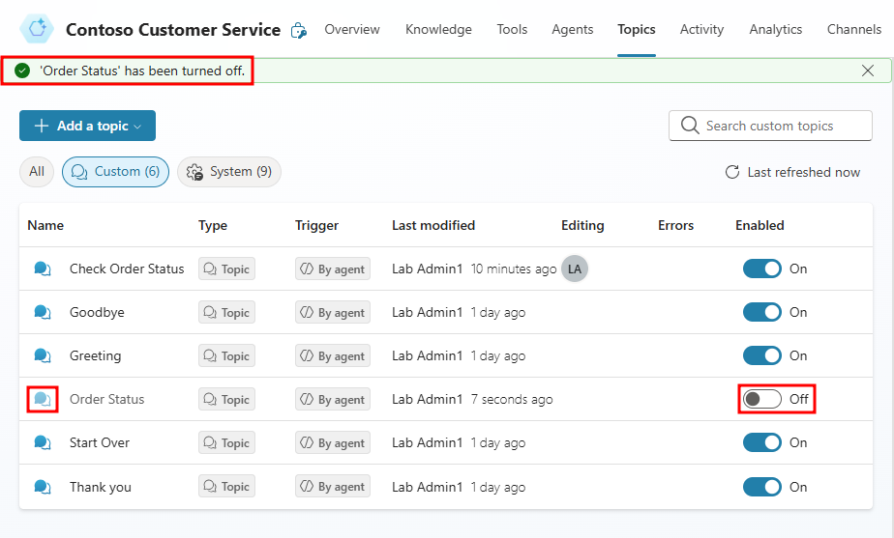Screen dimensions: 894x538
Task: Switch to the Knowledge tab
Action: pyautogui.click(x=438, y=29)
